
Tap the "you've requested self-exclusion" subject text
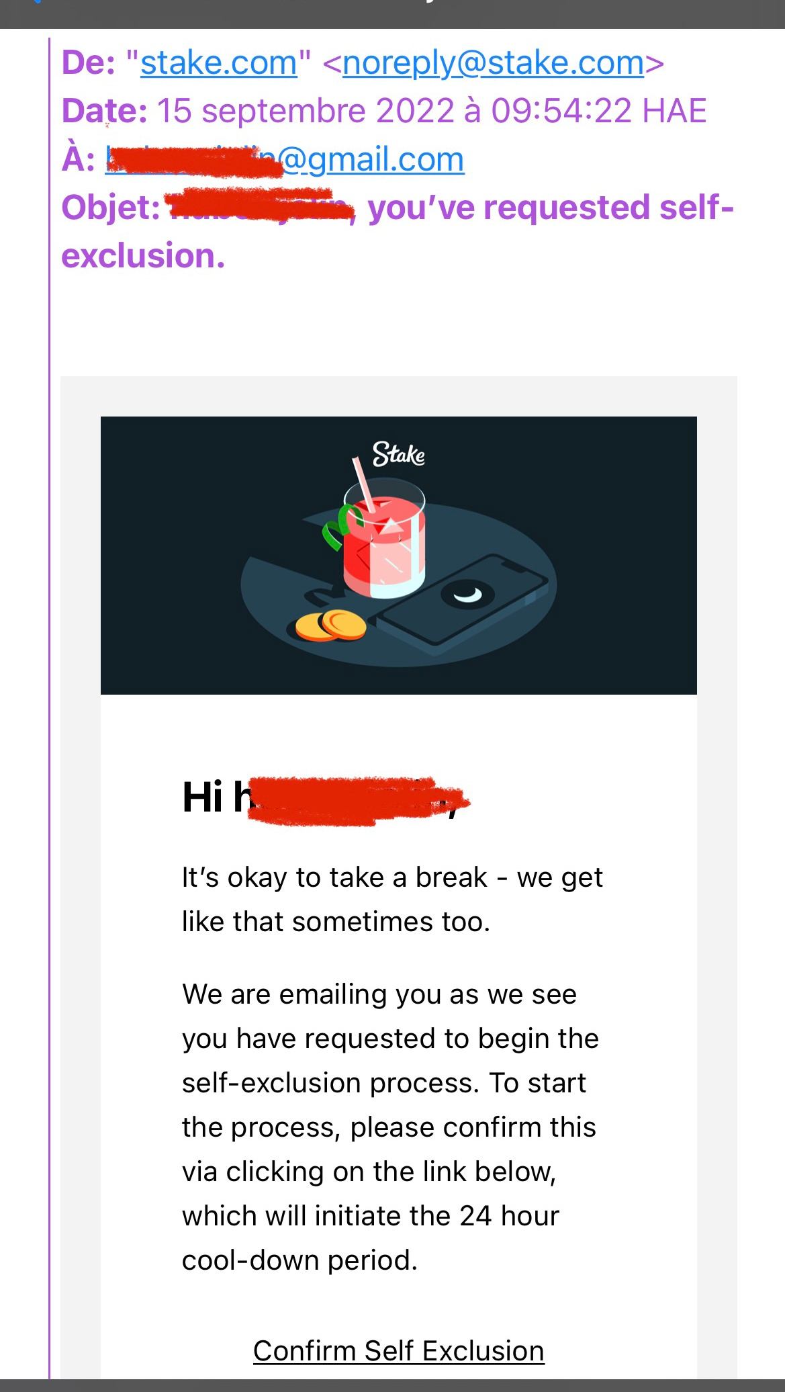click(x=549, y=208)
